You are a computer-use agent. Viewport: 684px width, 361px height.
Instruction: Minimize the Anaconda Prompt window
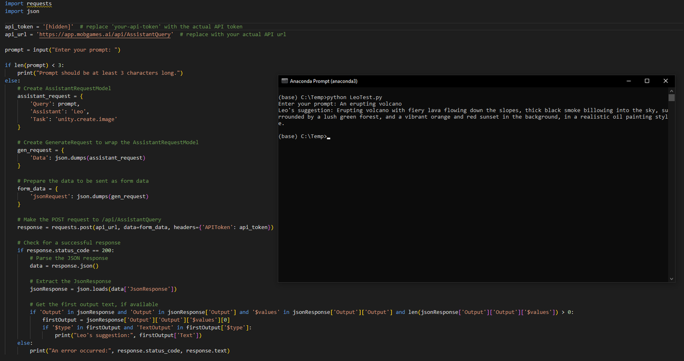(x=628, y=82)
